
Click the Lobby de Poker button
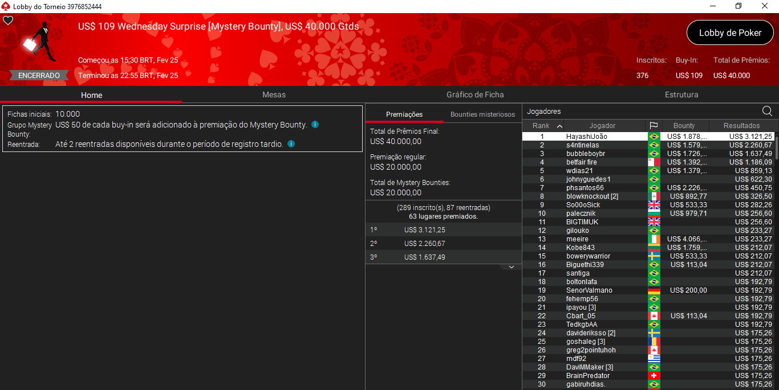730,33
